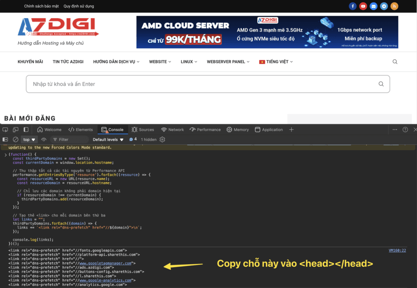Expand the Default levels dropdown

[108, 140]
